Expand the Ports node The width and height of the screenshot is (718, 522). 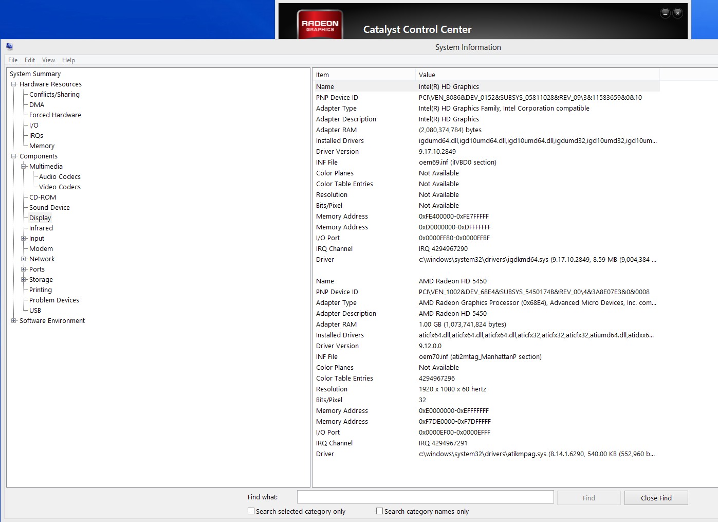coord(24,269)
